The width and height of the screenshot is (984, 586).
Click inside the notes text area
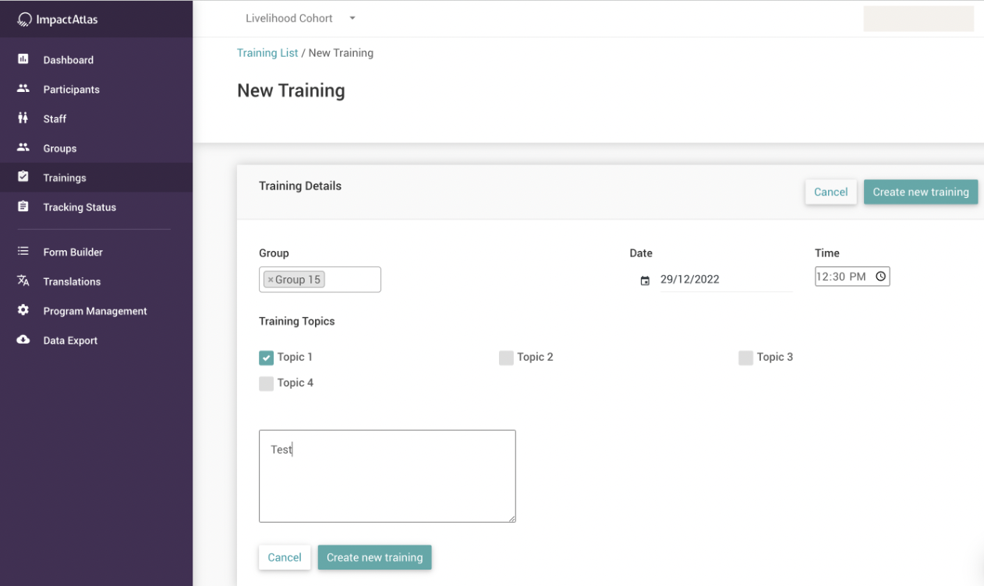point(387,475)
